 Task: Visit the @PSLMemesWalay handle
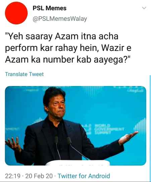[60, 19]
